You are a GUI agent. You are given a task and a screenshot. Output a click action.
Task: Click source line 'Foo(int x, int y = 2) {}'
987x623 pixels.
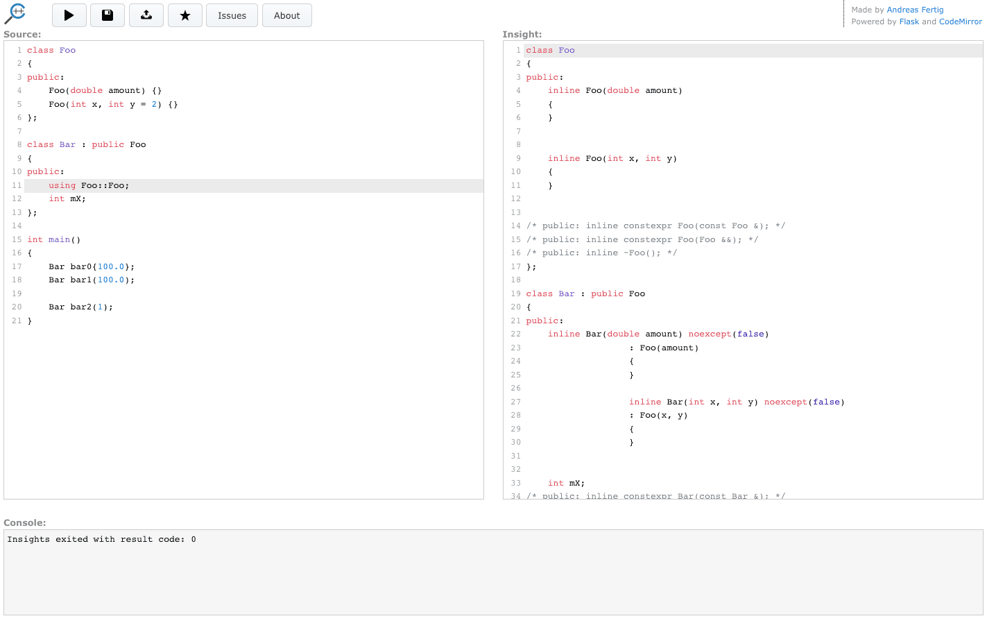[113, 104]
